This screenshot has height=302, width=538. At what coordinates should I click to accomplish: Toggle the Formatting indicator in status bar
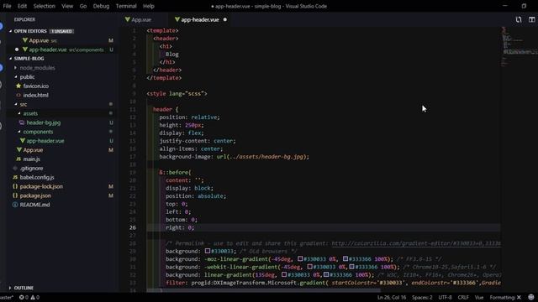[x=505, y=297]
